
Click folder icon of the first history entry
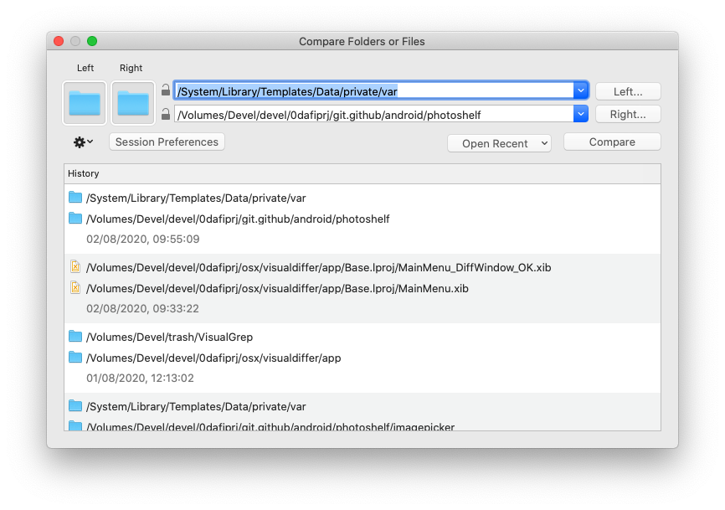(75, 197)
